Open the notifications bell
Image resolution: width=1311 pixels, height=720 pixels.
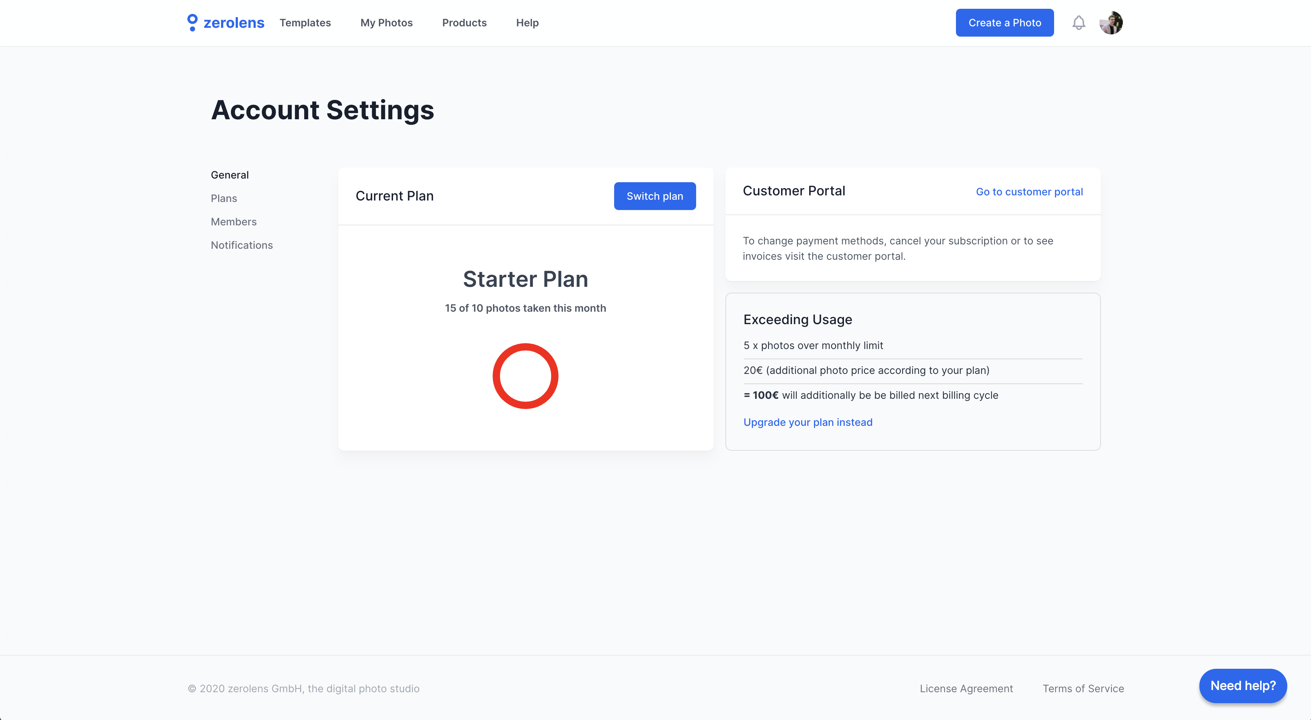point(1079,23)
